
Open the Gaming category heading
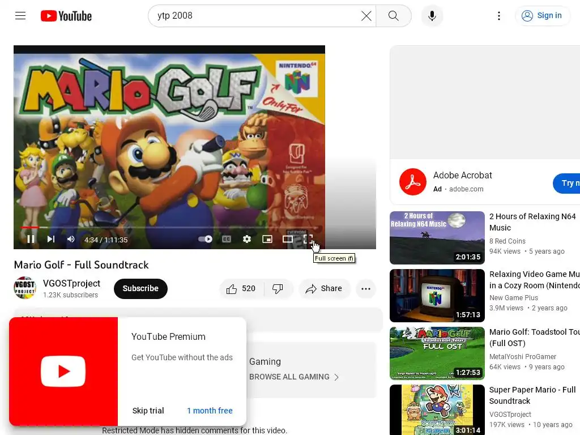pyautogui.click(x=265, y=361)
